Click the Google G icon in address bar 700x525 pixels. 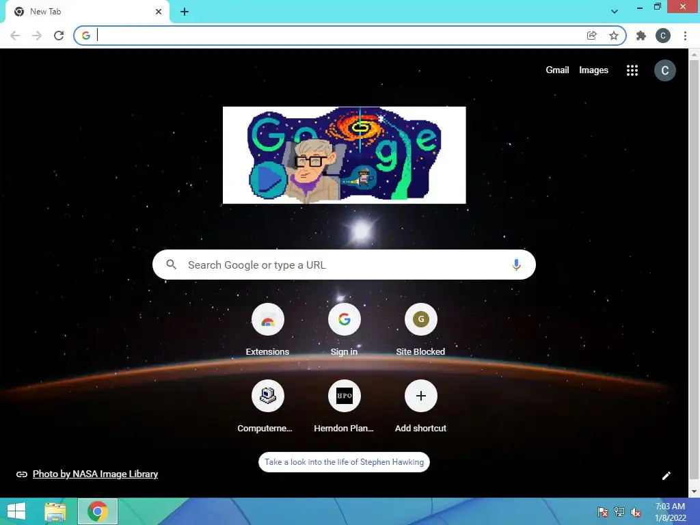[x=86, y=36]
